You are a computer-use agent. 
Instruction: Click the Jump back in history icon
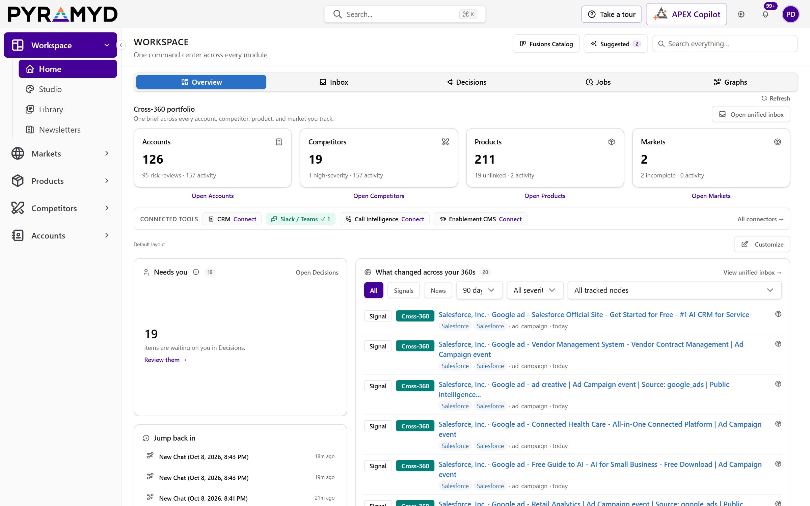(x=146, y=438)
